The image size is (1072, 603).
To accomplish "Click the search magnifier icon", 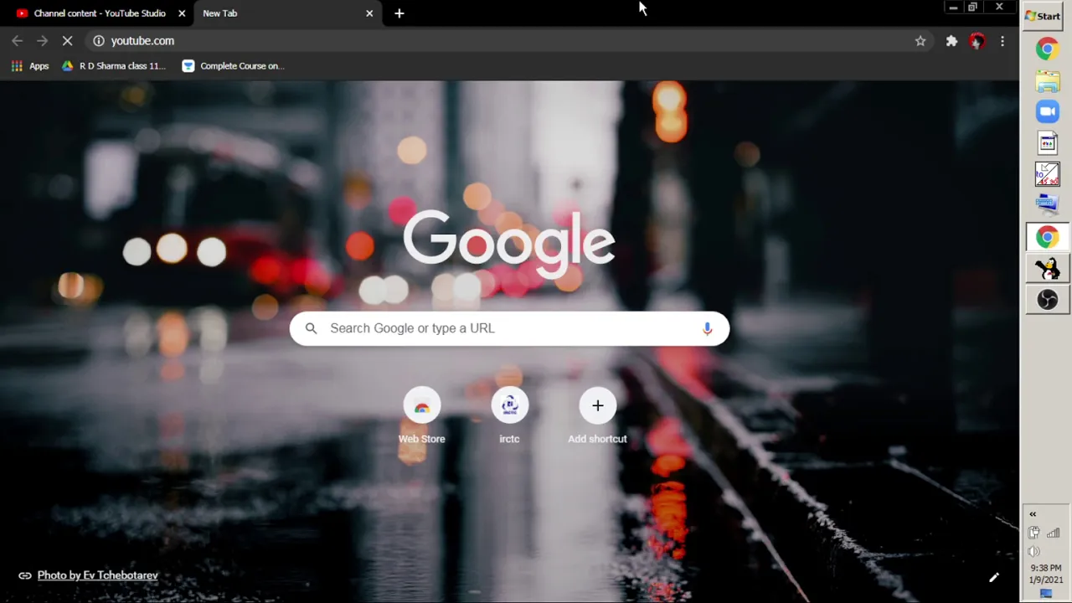I will (x=311, y=328).
